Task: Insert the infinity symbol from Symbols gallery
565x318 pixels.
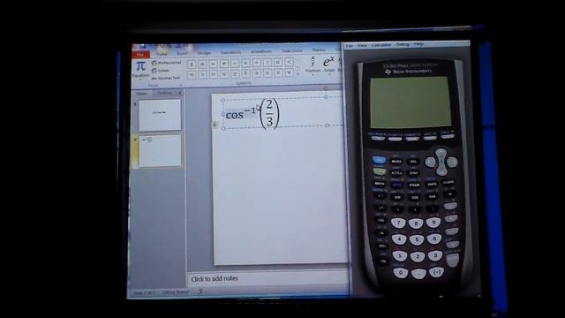Action: (202, 64)
